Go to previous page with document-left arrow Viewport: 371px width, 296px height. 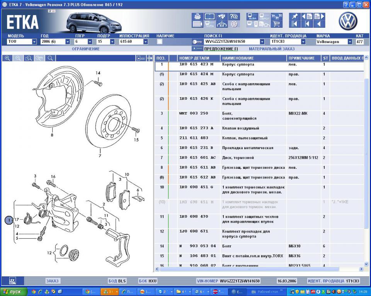click(307, 16)
